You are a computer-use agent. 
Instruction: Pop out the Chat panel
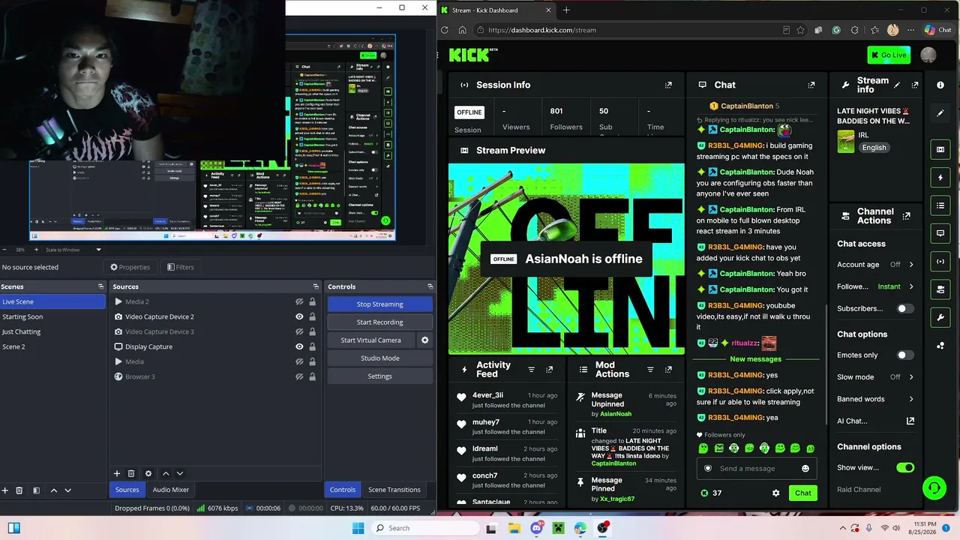pyautogui.click(x=811, y=85)
